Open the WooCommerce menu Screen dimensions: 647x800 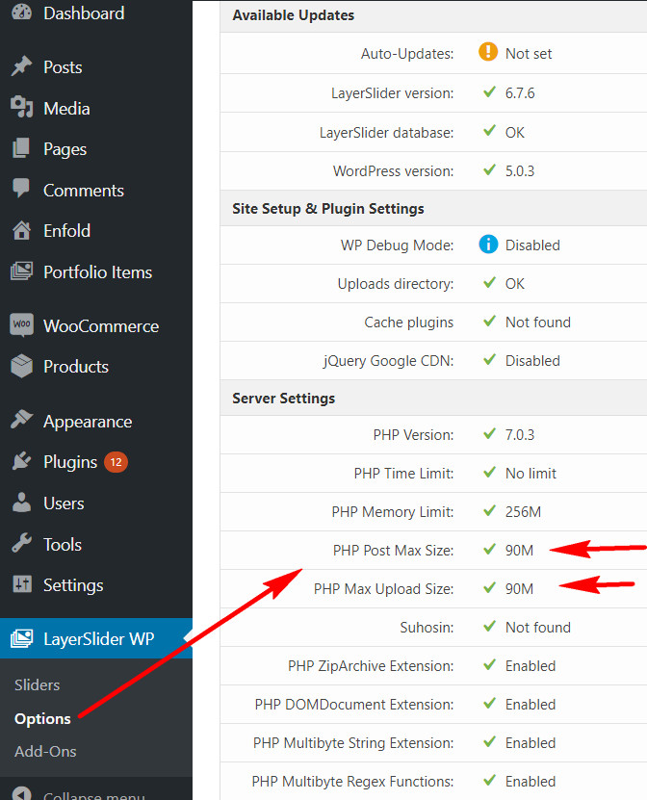pyautogui.click(x=101, y=326)
